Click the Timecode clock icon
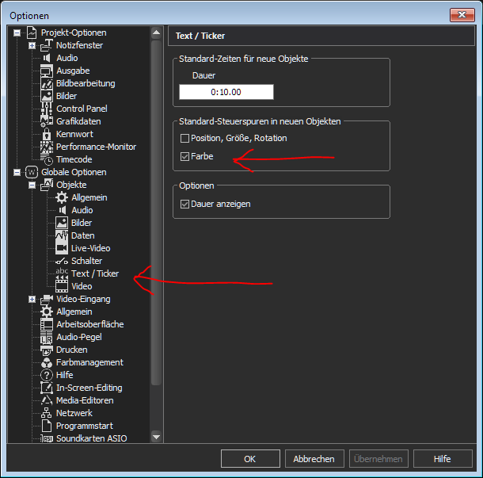483x478 pixels. [47, 159]
